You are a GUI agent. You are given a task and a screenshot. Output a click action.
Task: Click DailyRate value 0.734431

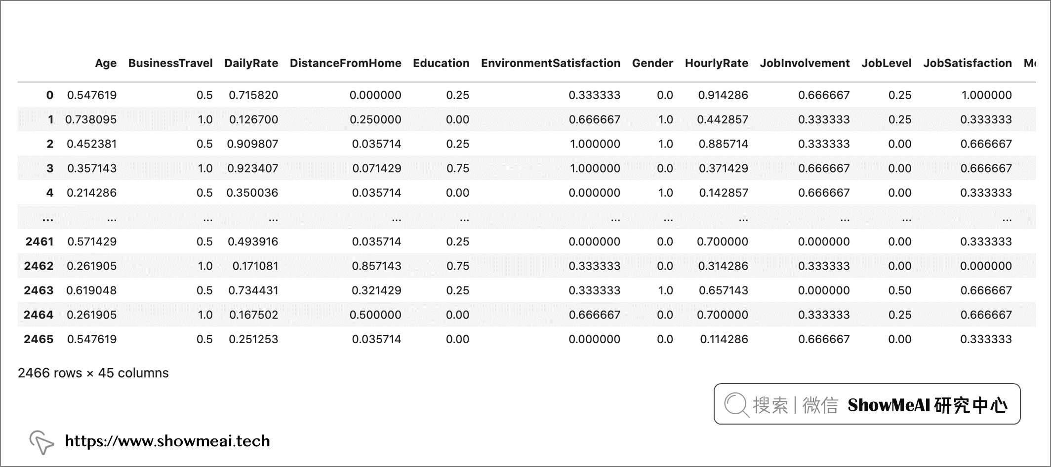(253, 290)
